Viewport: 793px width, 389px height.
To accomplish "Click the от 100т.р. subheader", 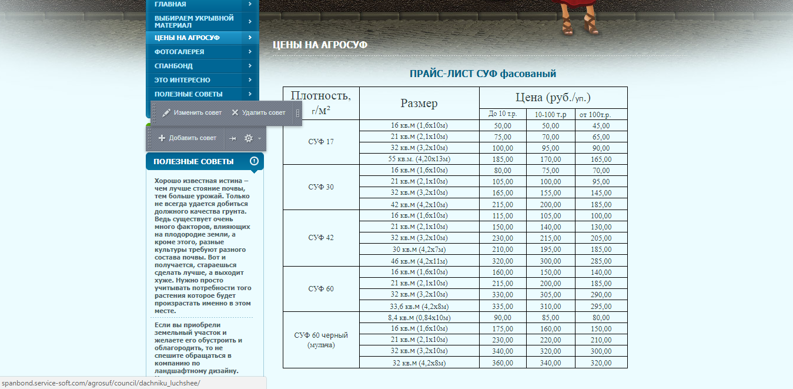I will click(601, 114).
